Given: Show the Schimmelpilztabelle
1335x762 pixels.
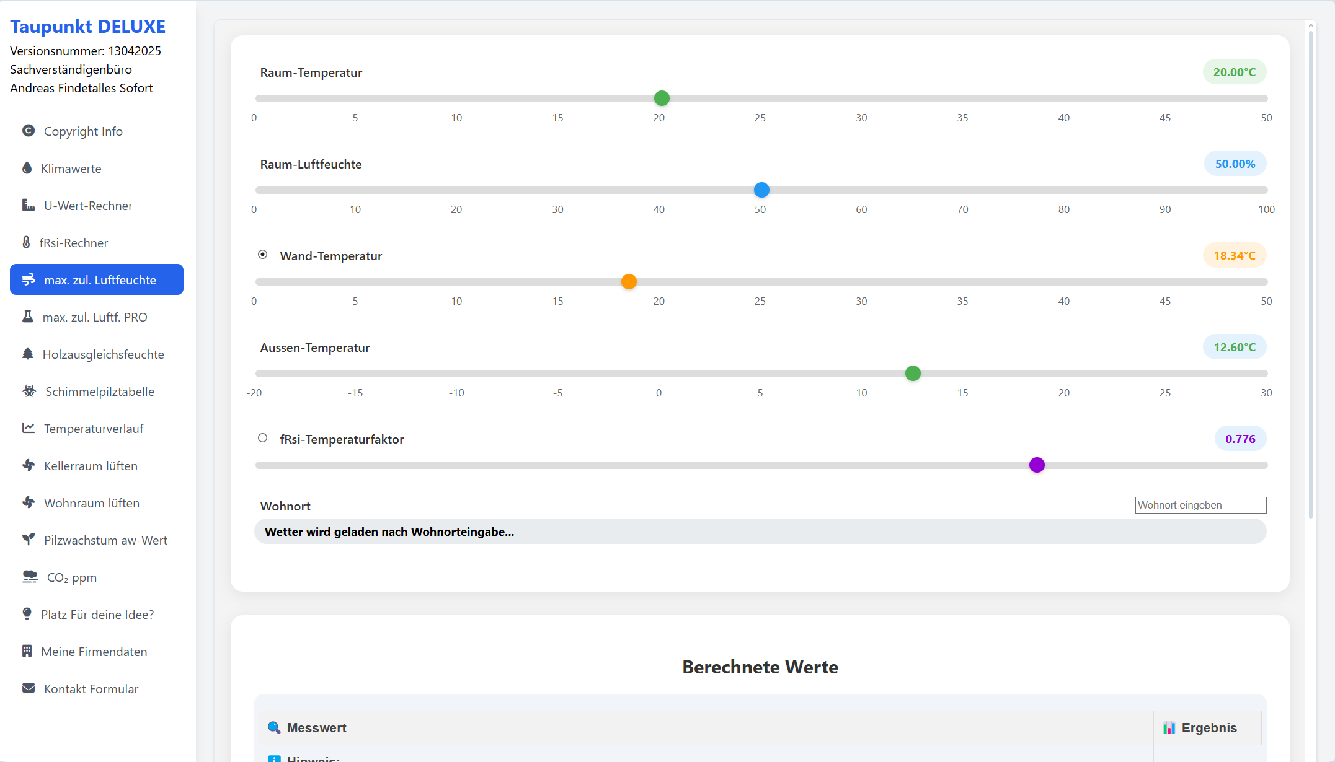Looking at the screenshot, I should click(97, 391).
